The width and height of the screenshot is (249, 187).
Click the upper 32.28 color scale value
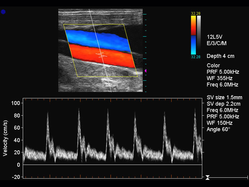(x=195, y=13)
